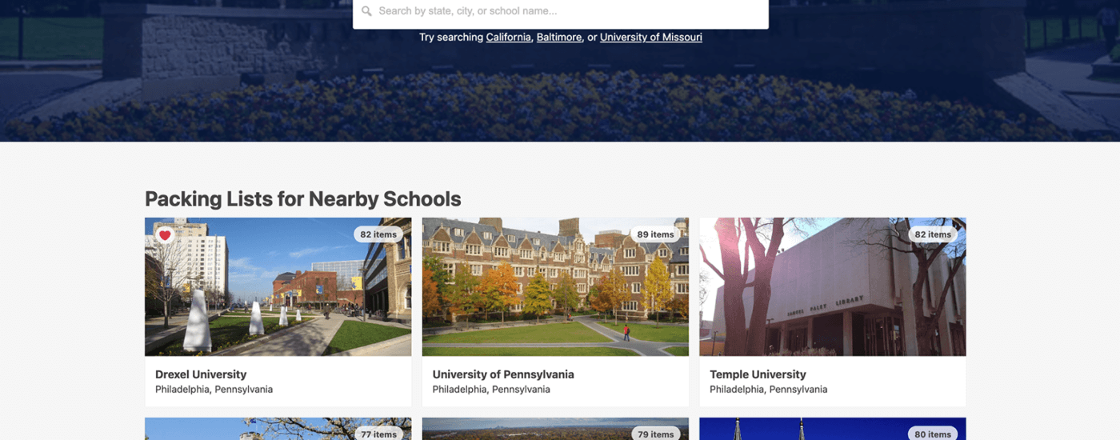This screenshot has width=1120, height=440.
Task: Click Temple's 82 items badge
Action: pyautogui.click(x=933, y=234)
